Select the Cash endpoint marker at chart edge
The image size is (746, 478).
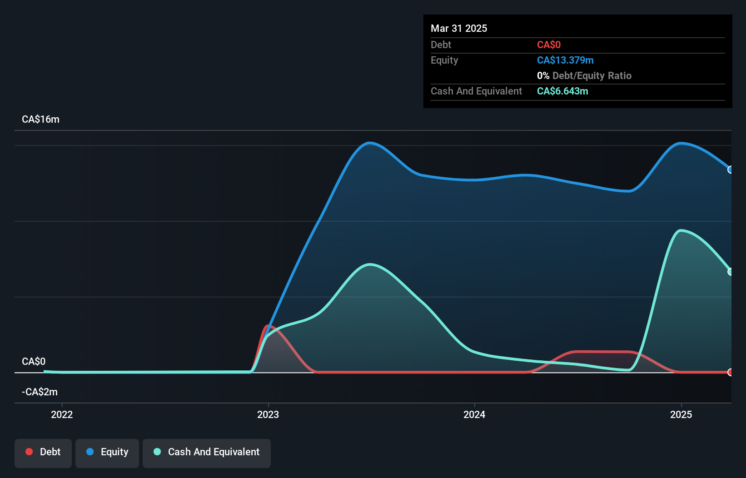coord(730,271)
